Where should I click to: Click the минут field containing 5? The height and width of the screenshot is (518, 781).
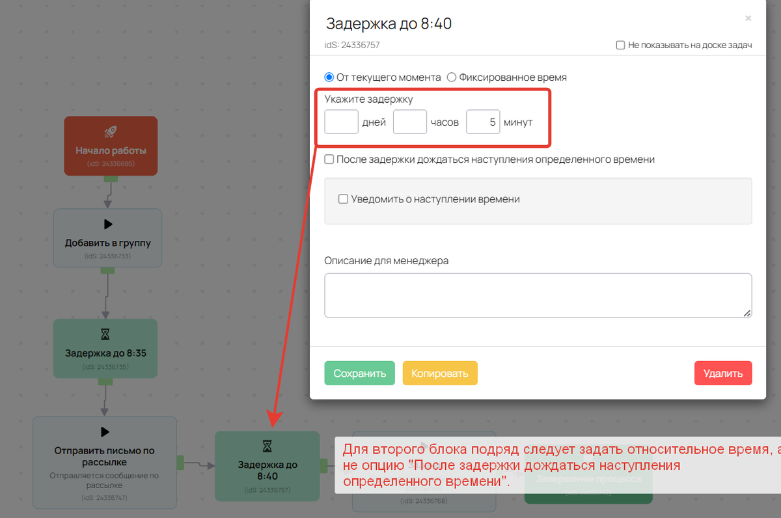tap(483, 122)
